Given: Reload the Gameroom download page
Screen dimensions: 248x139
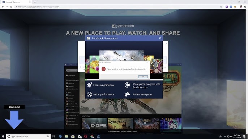Looking at the screenshot, I should click(x=11, y=7).
